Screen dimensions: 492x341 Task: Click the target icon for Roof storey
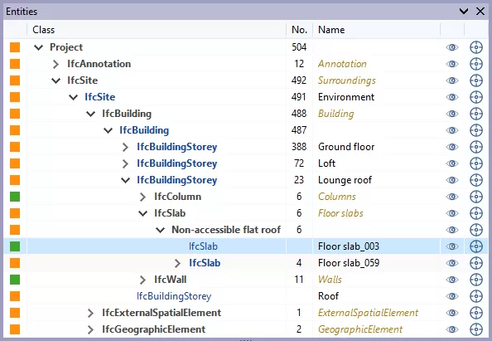click(476, 296)
